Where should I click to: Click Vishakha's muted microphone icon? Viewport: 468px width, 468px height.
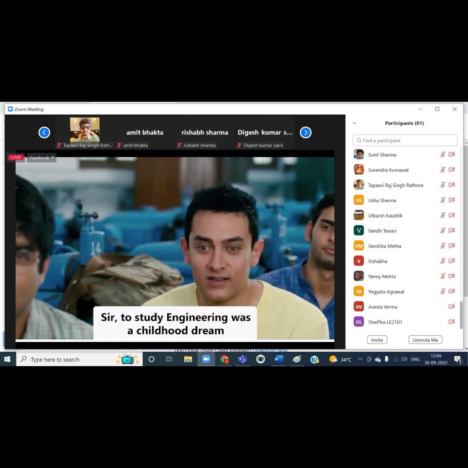point(443,261)
